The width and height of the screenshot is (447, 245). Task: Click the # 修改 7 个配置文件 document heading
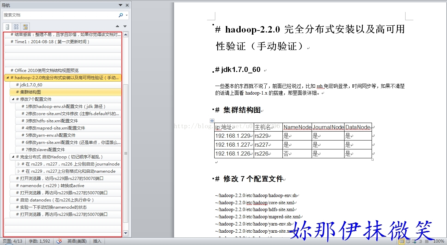click(249, 179)
